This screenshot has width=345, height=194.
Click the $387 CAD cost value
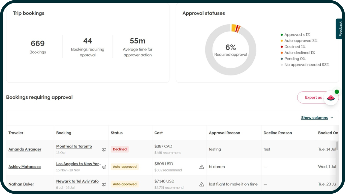tap(163, 146)
